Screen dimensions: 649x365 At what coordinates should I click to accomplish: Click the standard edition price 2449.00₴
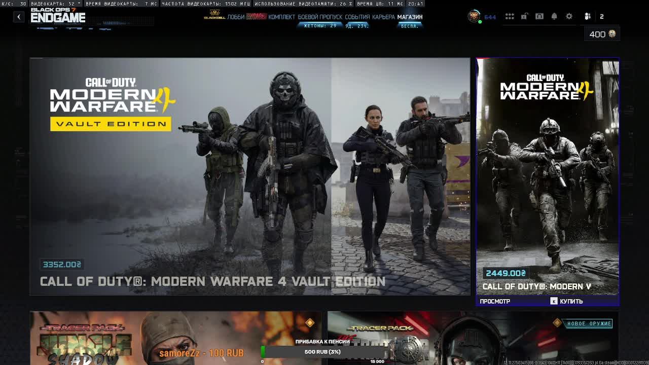coord(506,273)
